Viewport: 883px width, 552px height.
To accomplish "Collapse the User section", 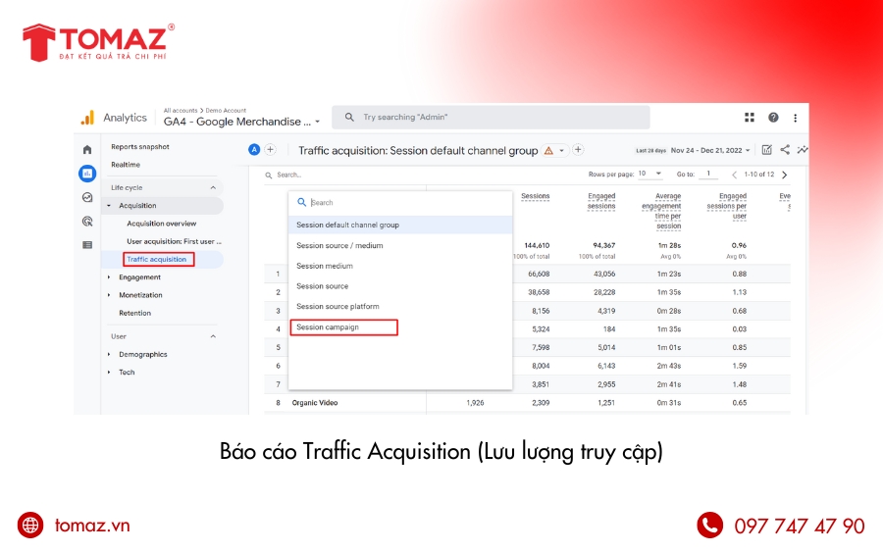I will (x=213, y=336).
